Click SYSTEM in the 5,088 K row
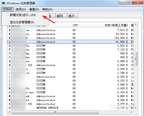This screenshot has width=144, height=116. point(41,61)
